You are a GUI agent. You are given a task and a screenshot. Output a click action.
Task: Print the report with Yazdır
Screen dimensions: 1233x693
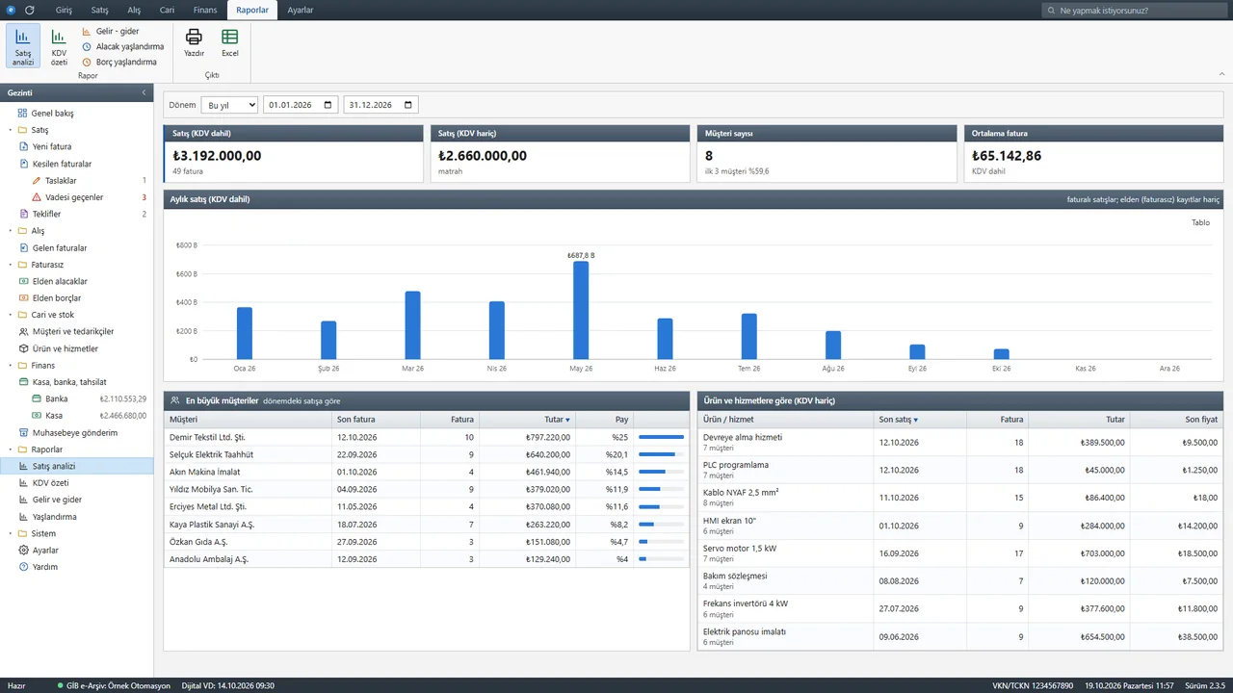tap(194, 43)
